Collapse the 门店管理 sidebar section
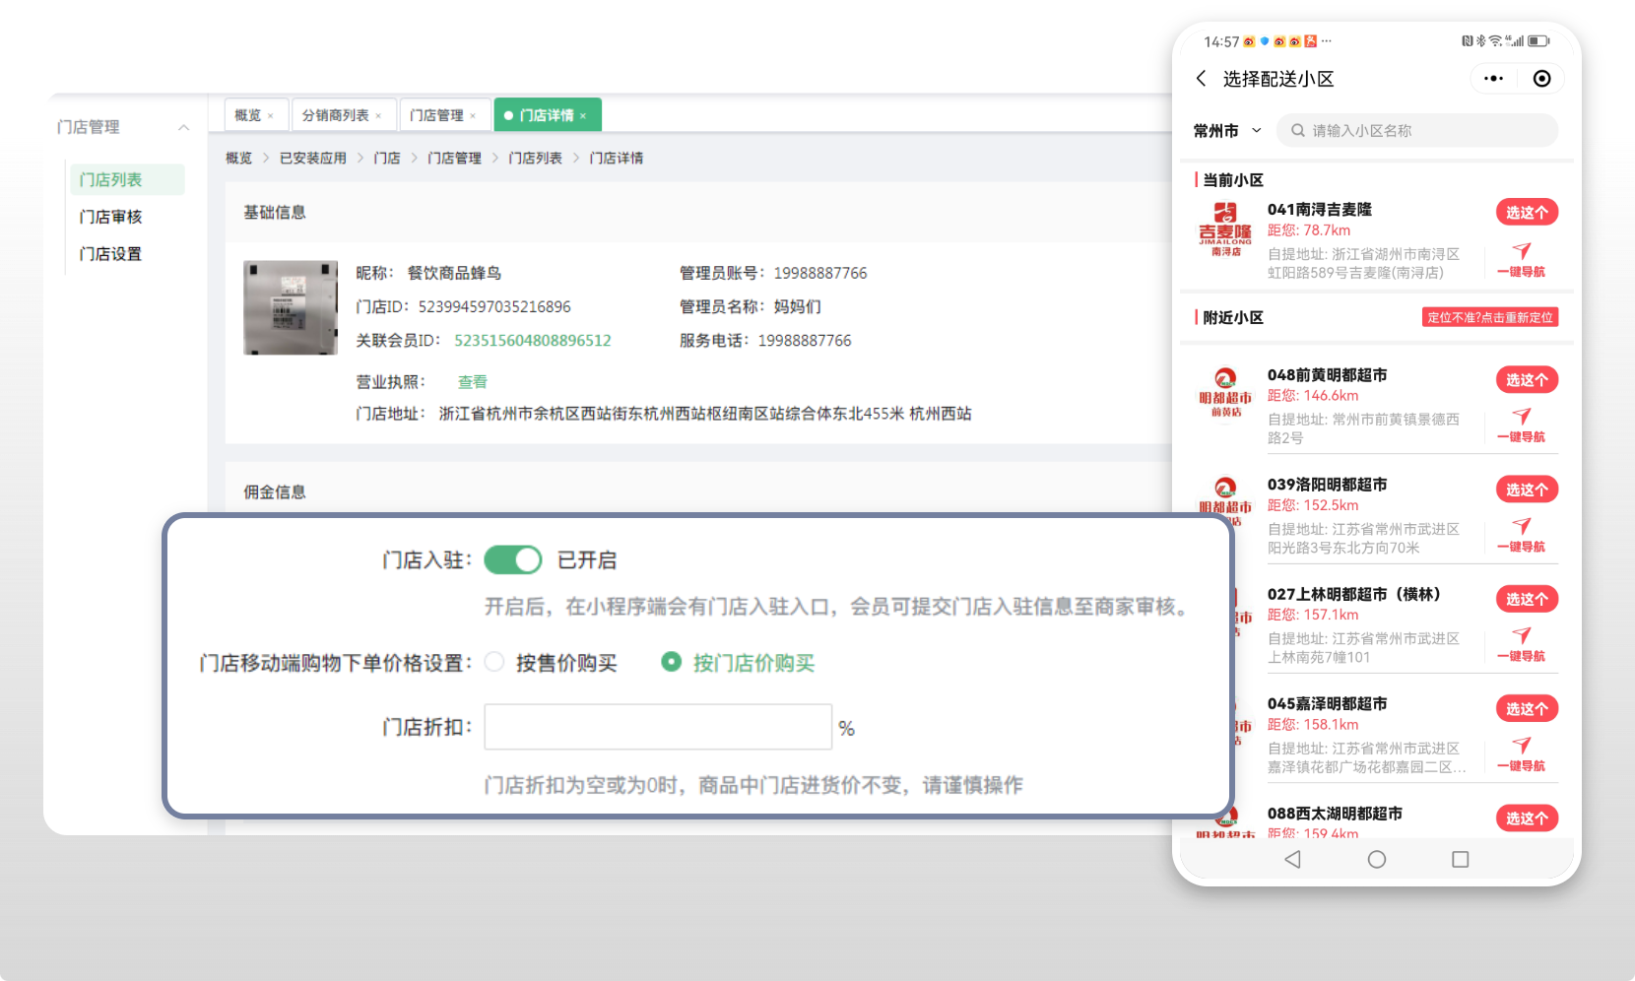This screenshot has height=981, width=1635. click(183, 128)
